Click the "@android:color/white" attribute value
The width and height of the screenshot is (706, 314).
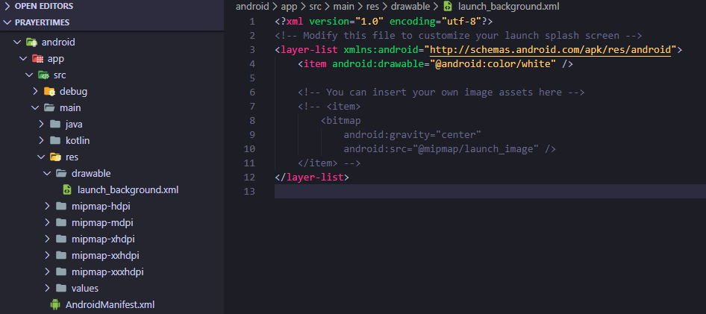(x=493, y=64)
